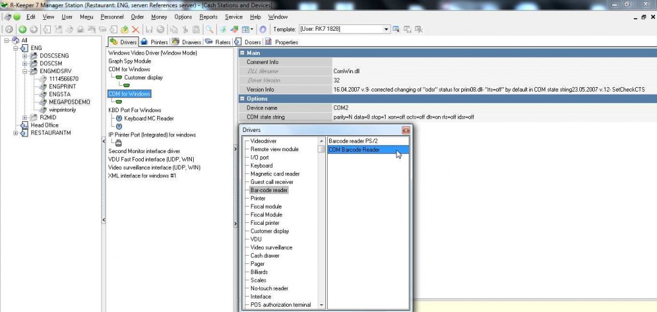This screenshot has width=657, height=312.
Task: Switch to the Dosers tab
Action: coord(248,42)
